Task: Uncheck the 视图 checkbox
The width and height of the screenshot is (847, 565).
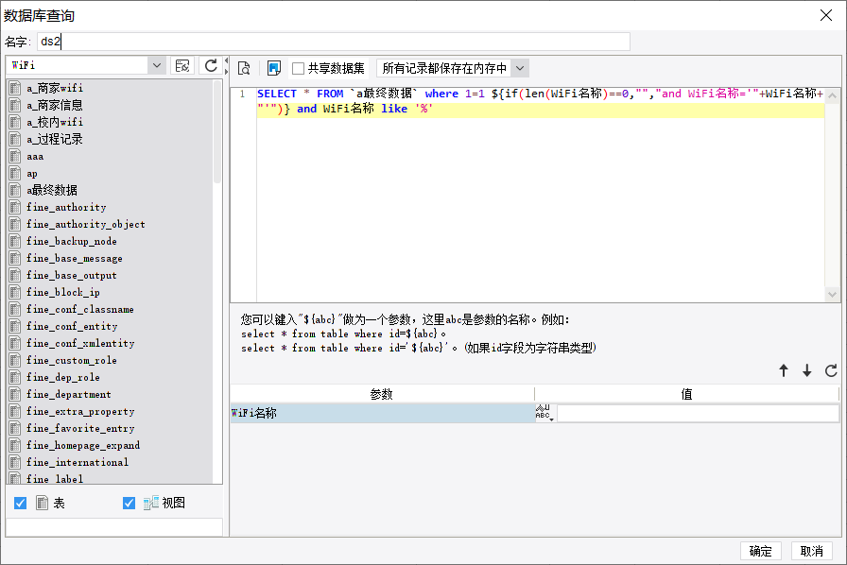Action: pos(129,503)
